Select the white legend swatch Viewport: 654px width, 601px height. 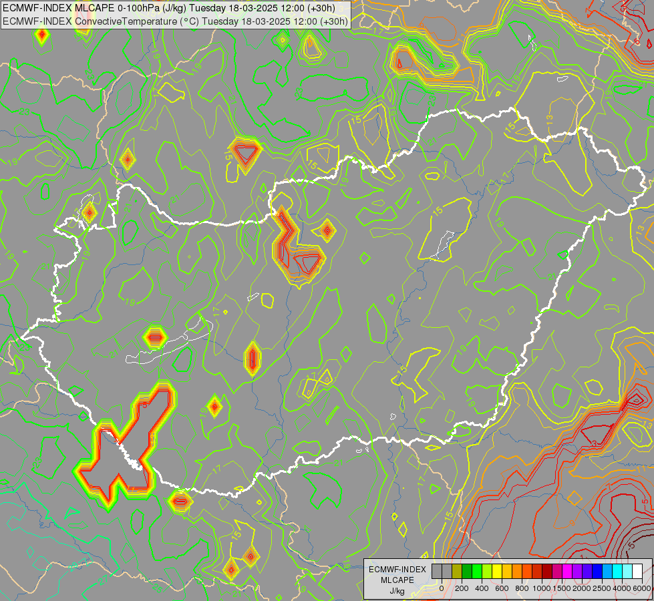pos(638,571)
